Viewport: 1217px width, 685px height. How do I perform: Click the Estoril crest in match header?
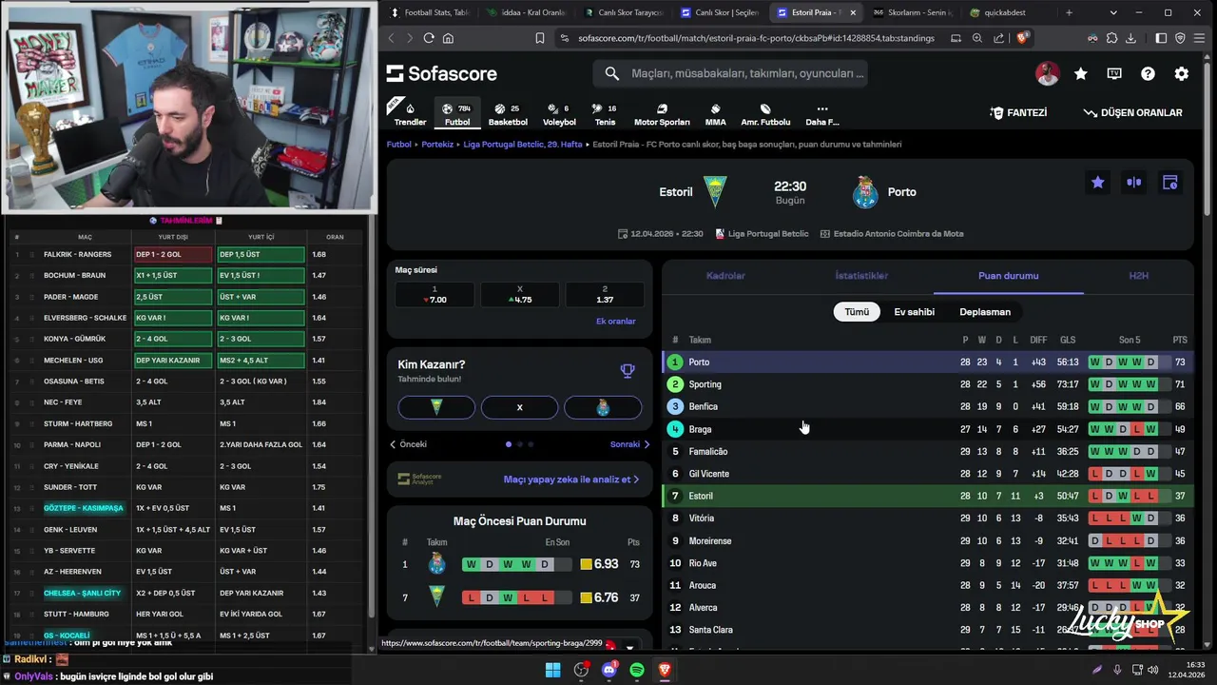(x=714, y=191)
